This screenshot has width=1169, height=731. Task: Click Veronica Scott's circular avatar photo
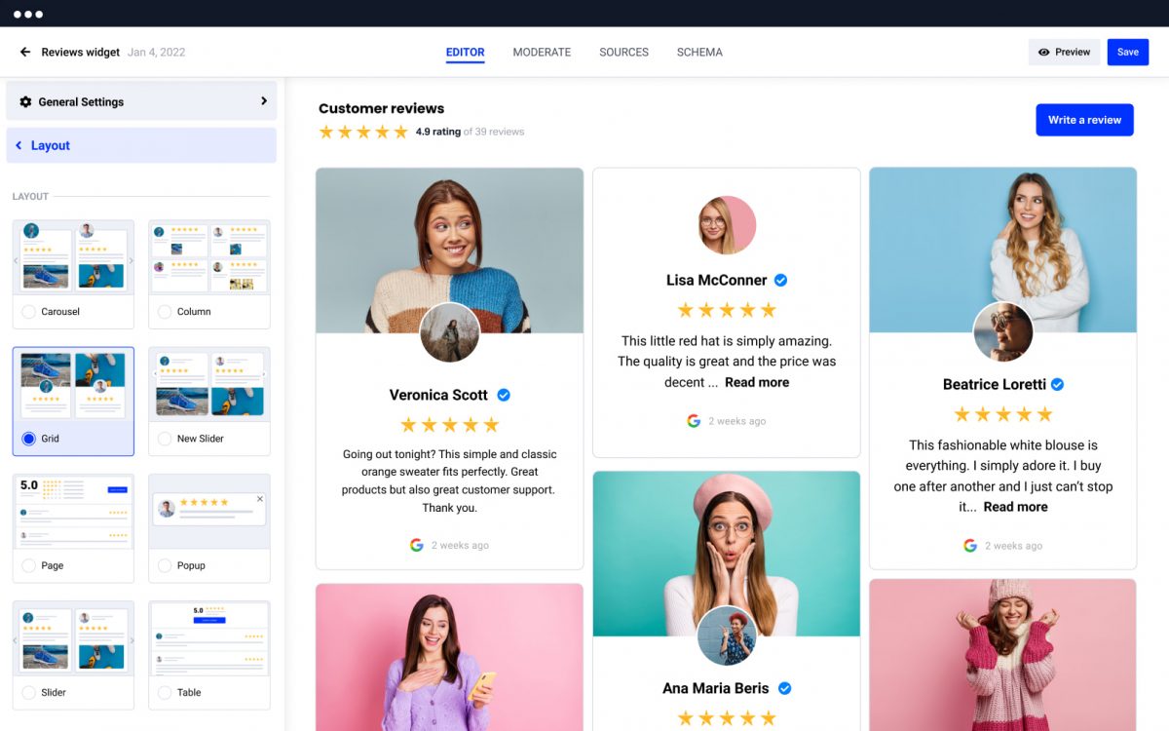[449, 332]
